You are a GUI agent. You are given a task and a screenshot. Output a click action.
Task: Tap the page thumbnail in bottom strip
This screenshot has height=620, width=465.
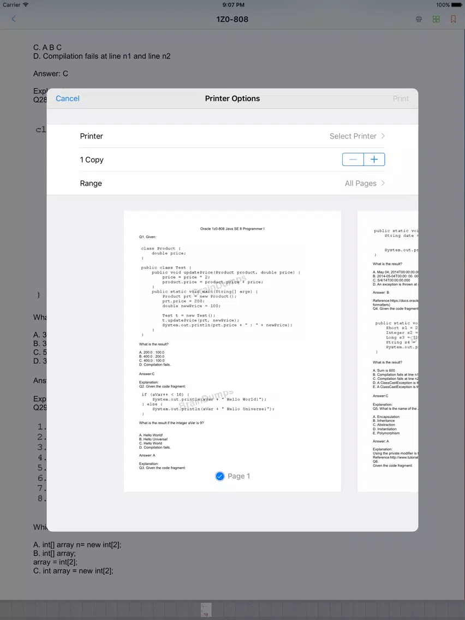pyautogui.click(x=206, y=610)
